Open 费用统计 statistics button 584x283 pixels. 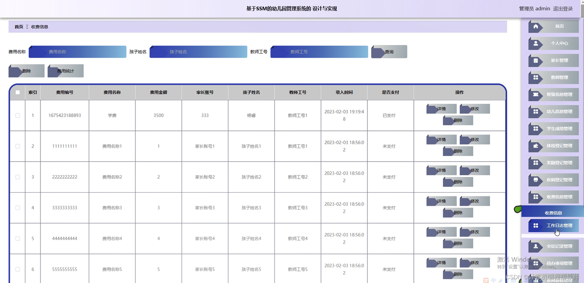[x=66, y=71]
